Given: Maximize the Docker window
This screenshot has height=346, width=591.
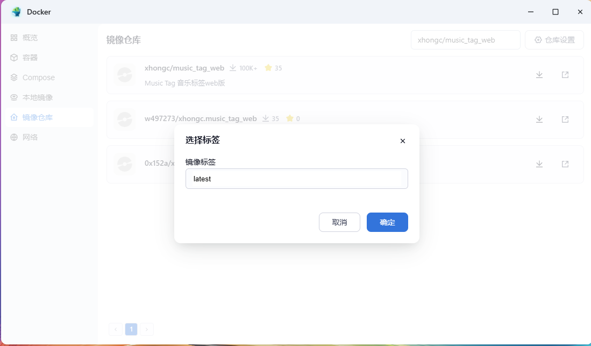Looking at the screenshot, I should (555, 12).
